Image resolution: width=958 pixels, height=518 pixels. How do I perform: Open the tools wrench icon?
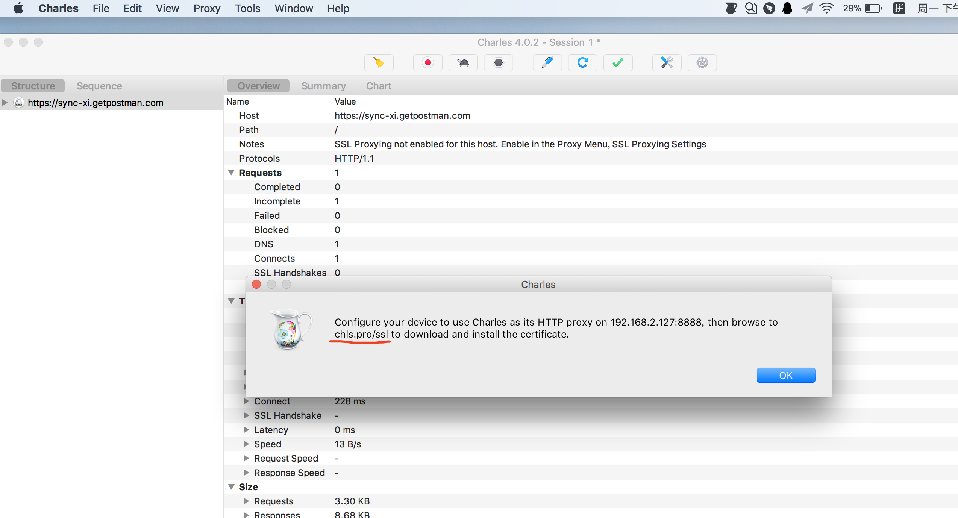click(x=667, y=62)
